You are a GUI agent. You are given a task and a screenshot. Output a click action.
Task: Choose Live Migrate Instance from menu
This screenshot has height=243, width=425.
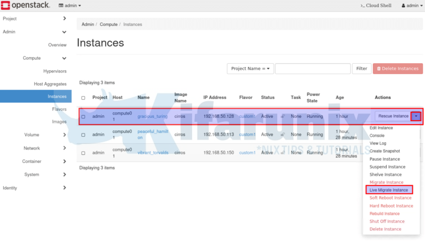(x=389, y=190)
